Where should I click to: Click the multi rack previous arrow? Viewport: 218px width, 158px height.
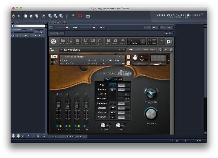pos(120,50)
